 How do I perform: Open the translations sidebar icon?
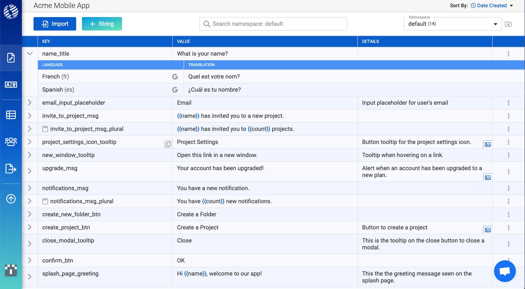pos(11,85)
